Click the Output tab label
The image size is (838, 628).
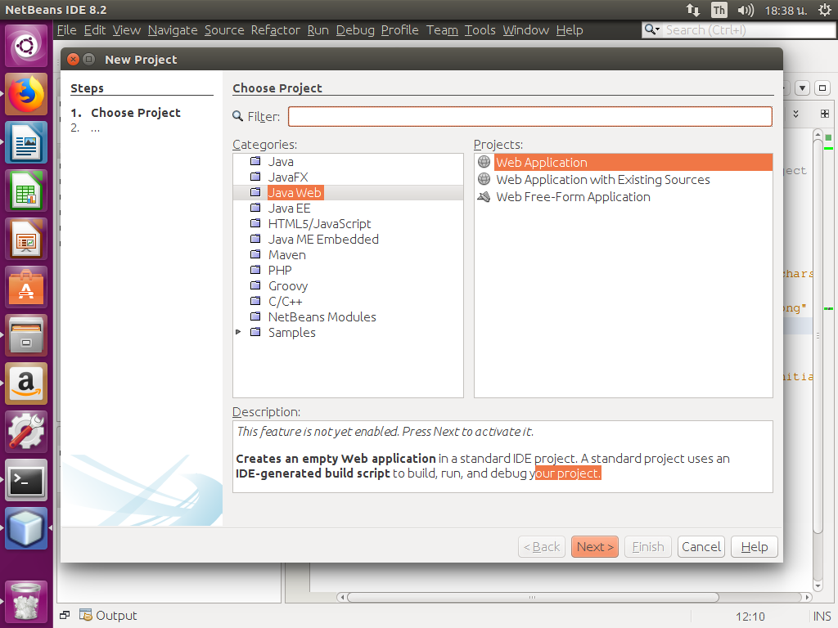click(x=116, y=615)
